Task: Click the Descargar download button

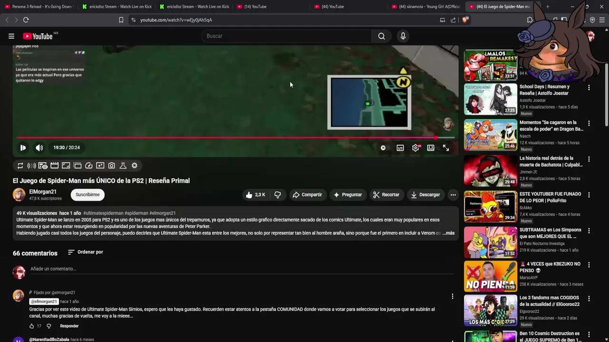Action: (425, 195)
